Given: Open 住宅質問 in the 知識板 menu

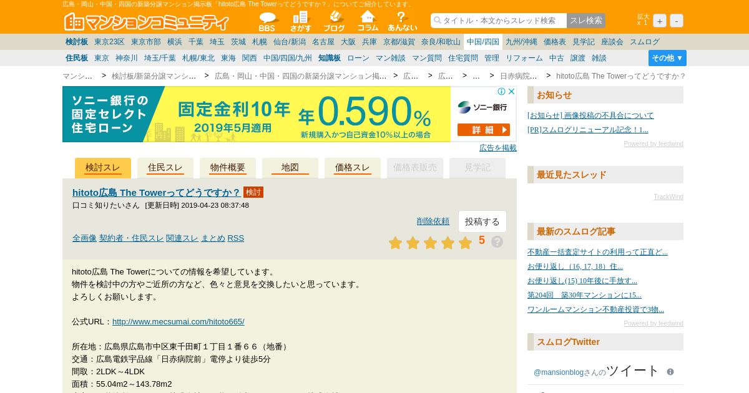Looking at the screenshot, I should [x=463, y=58].
